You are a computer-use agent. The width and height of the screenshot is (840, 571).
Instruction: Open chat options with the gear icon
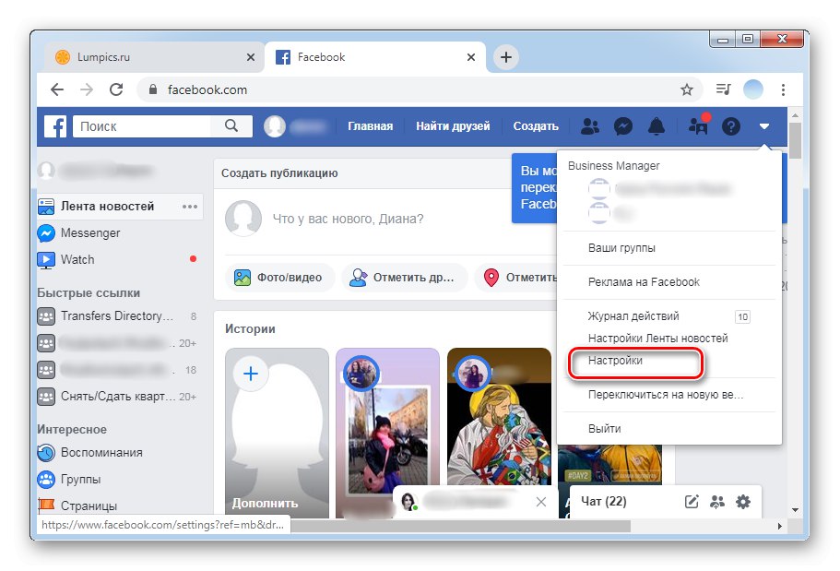tap(743, 501)
